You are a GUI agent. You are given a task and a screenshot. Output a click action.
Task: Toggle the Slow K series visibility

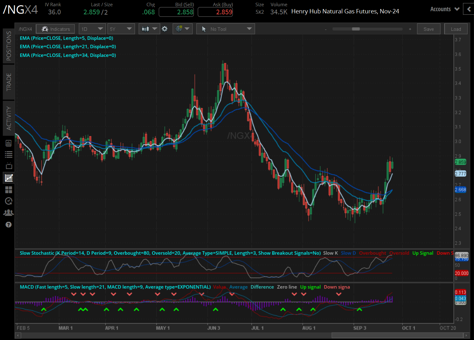(x=330, y=253)
